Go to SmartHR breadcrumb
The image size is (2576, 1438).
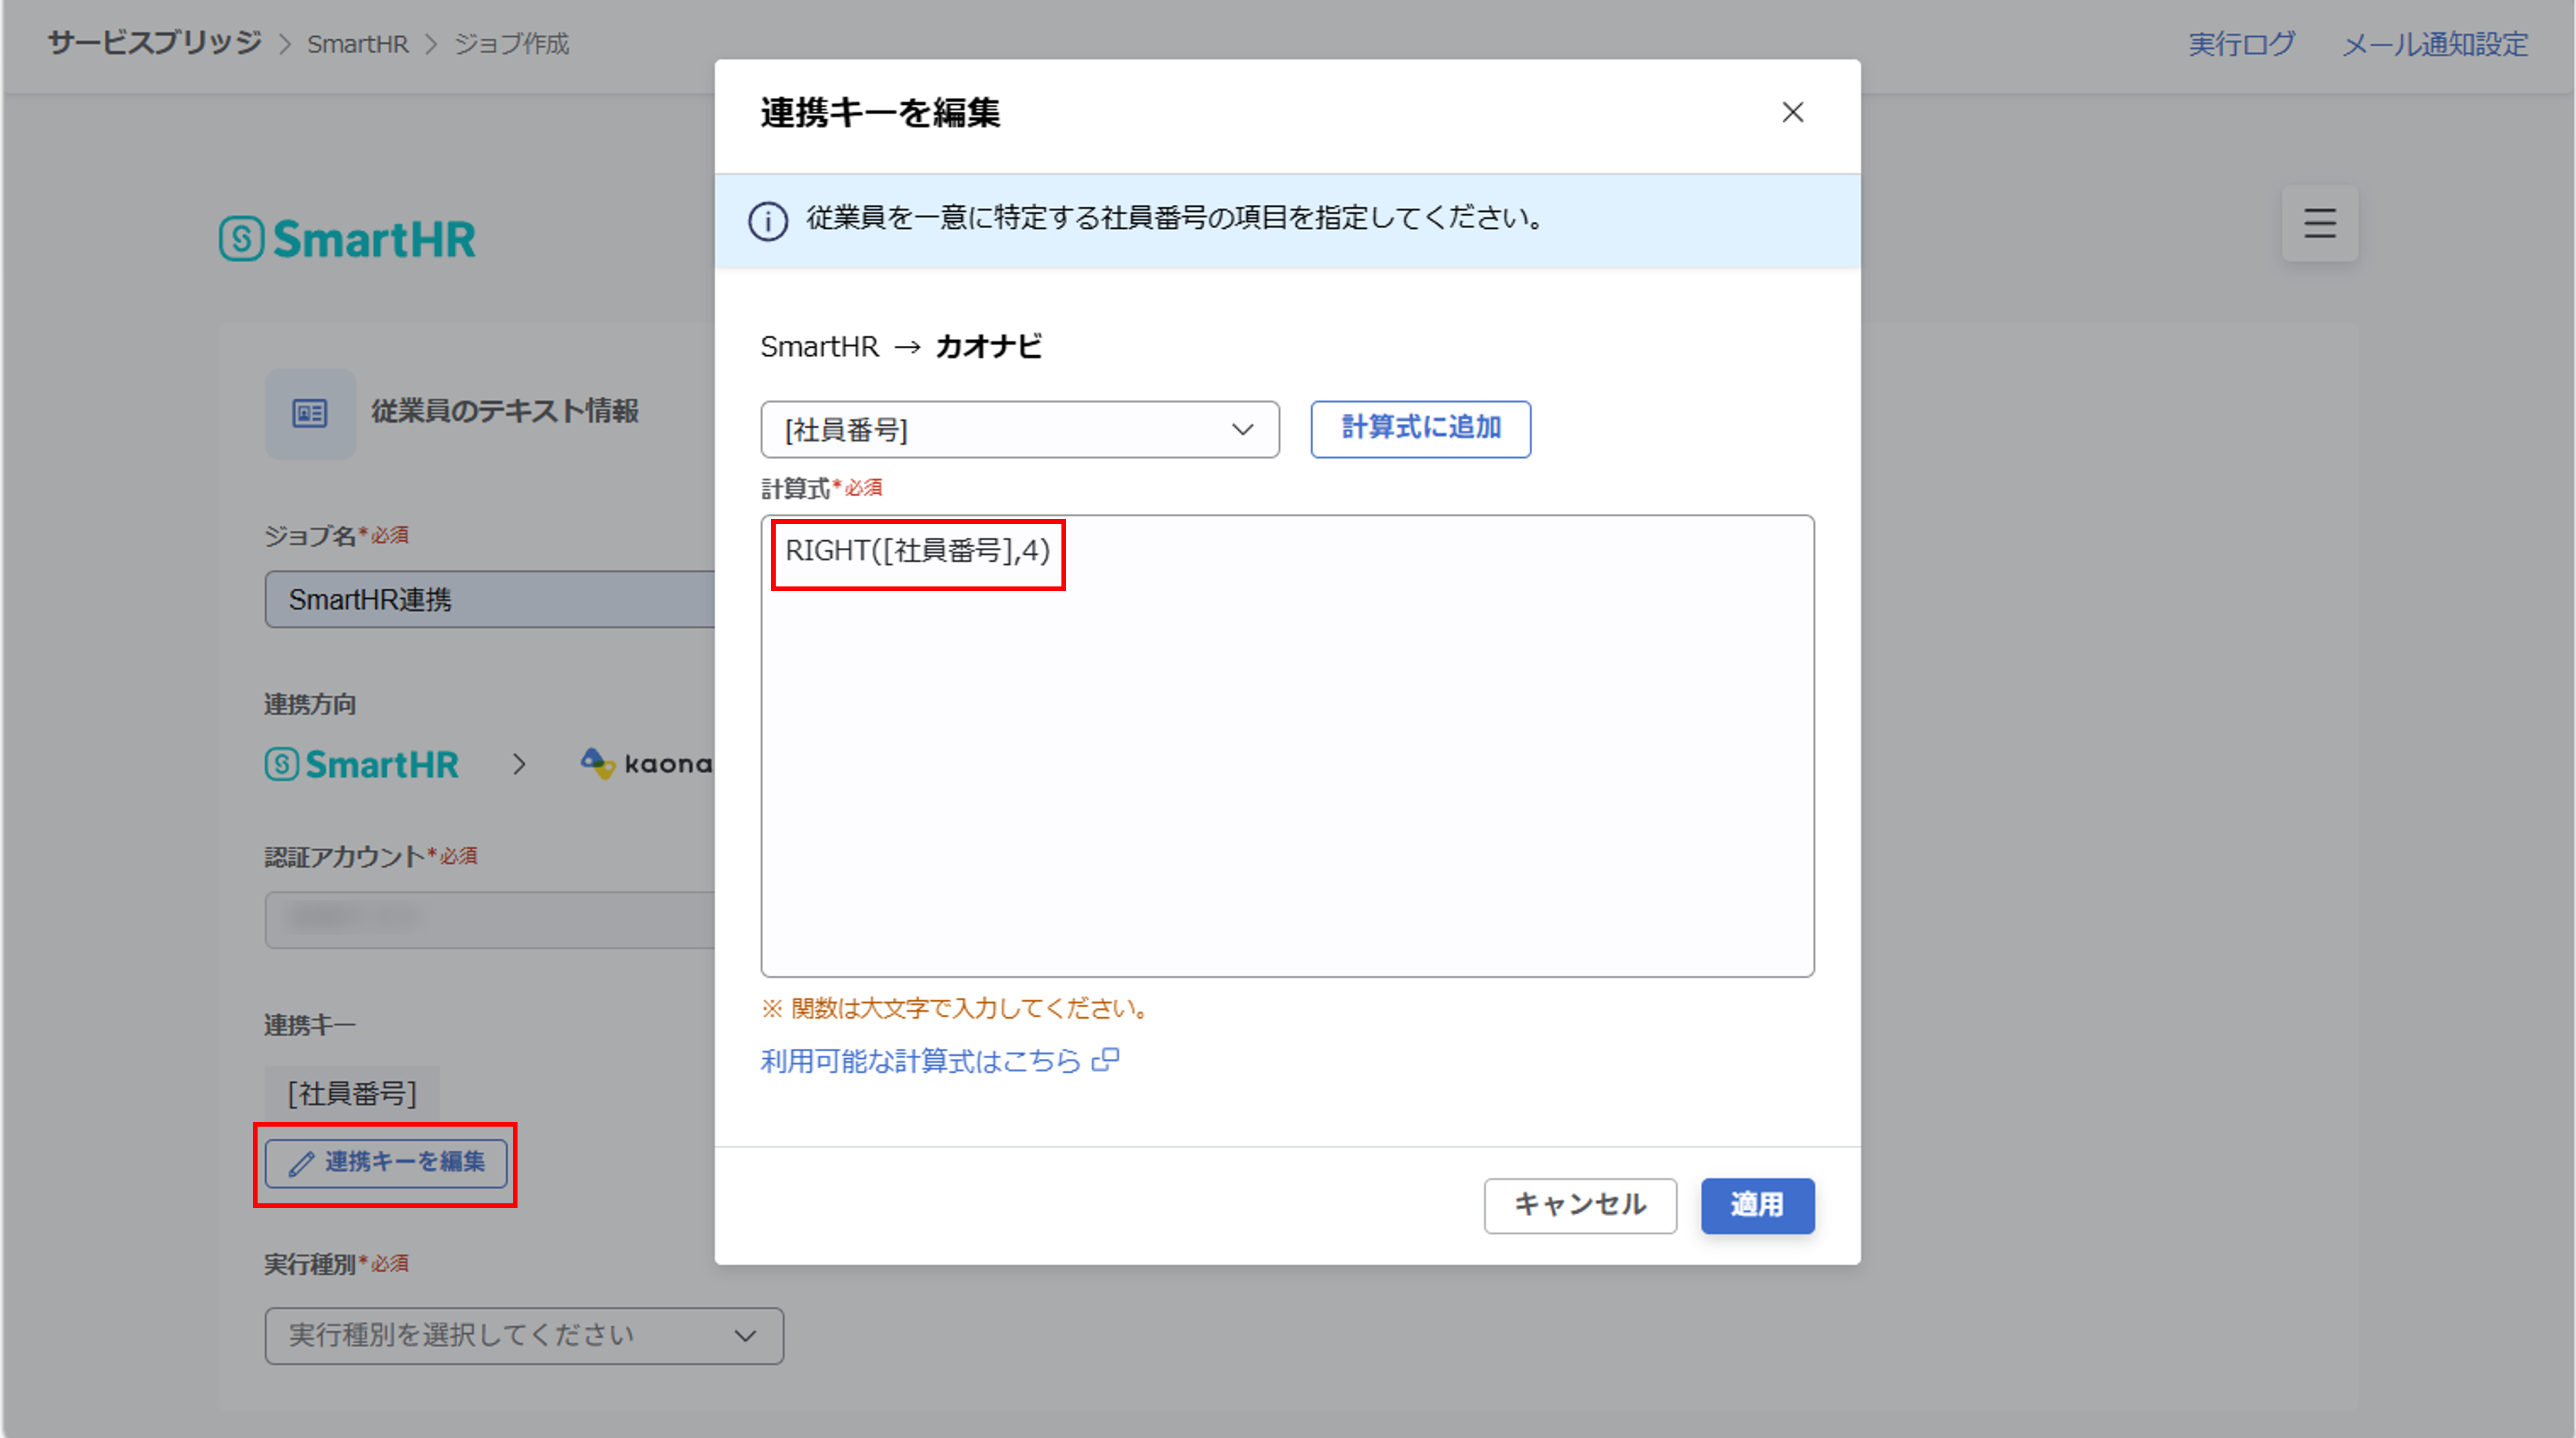(358, 44)
